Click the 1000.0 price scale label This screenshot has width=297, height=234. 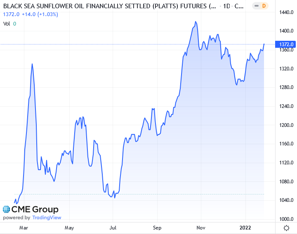(285, 219)
